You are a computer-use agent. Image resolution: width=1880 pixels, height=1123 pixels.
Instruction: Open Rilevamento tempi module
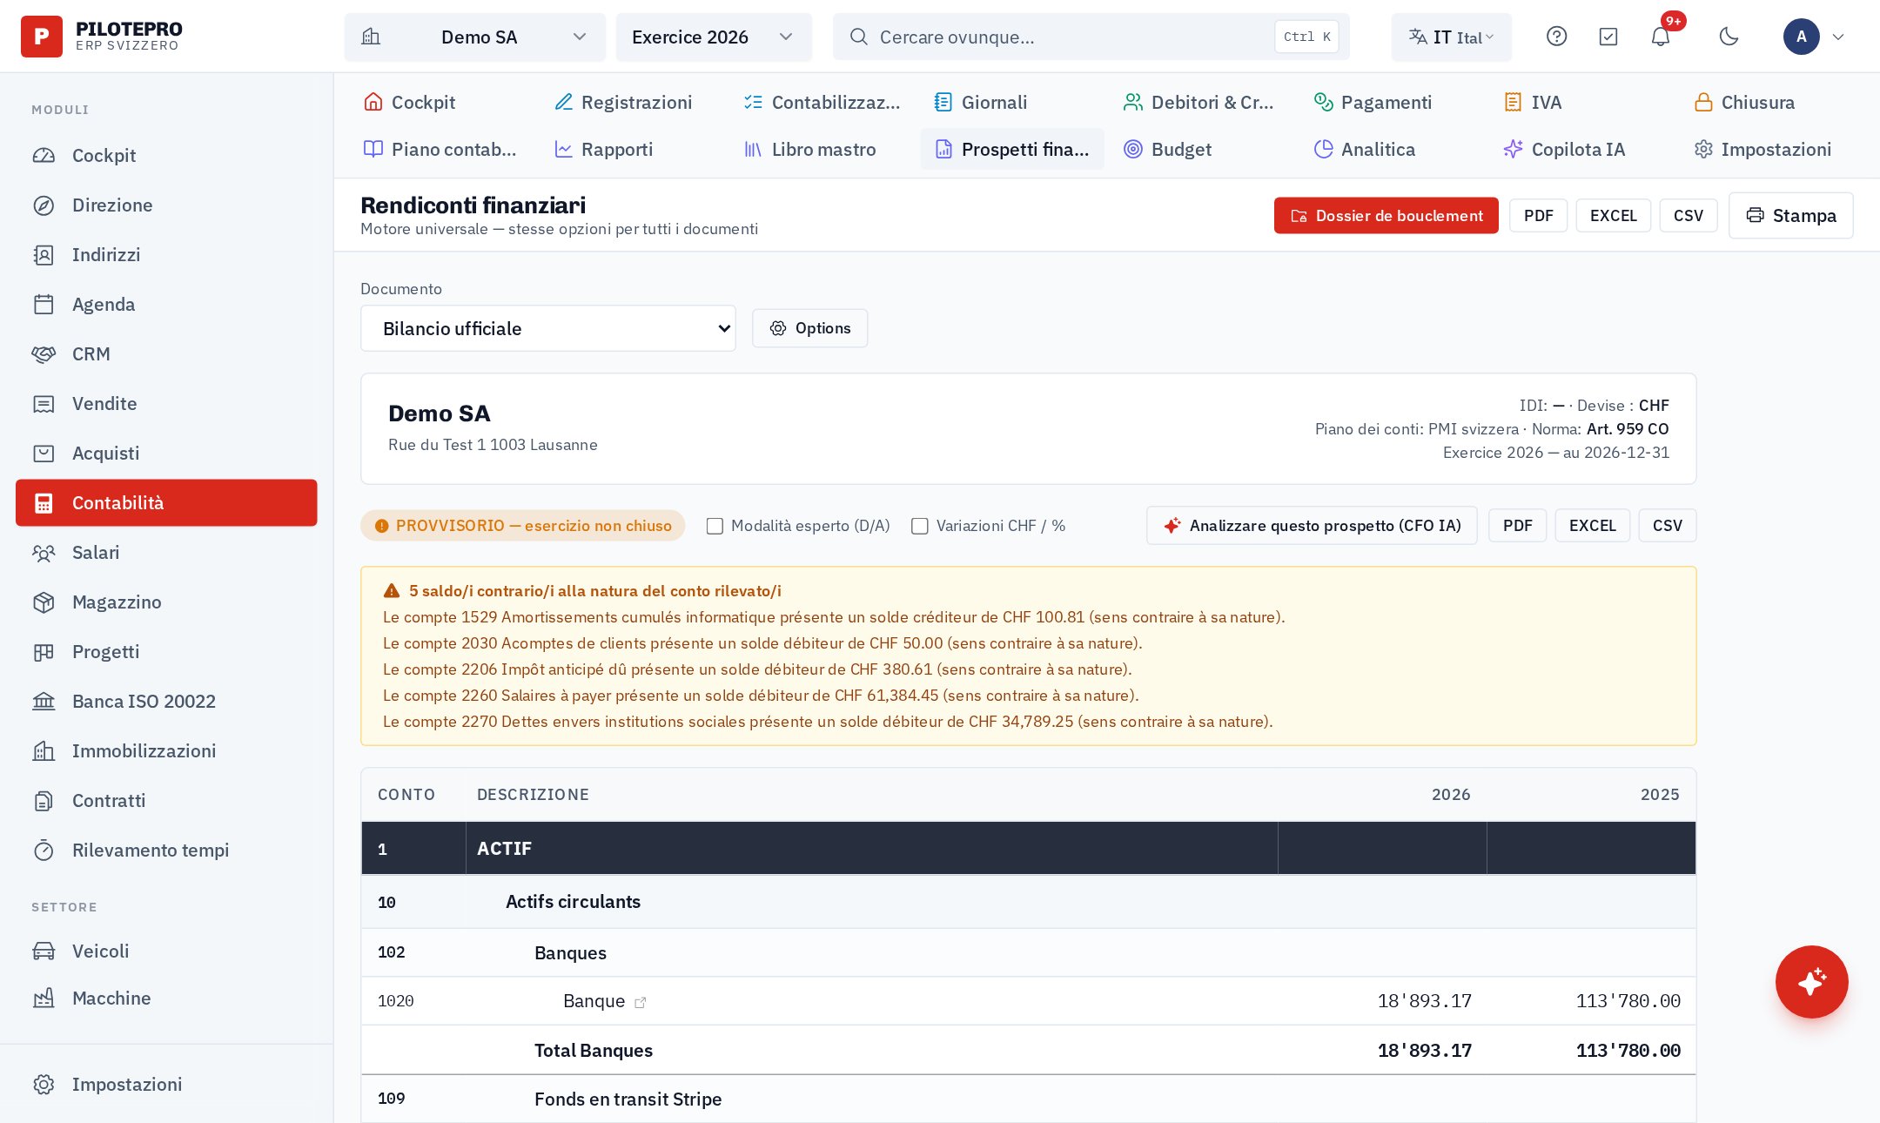166,851
